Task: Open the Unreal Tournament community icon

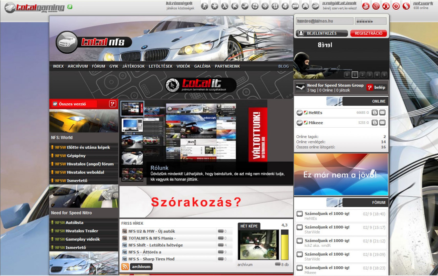Action: [275, 6]
